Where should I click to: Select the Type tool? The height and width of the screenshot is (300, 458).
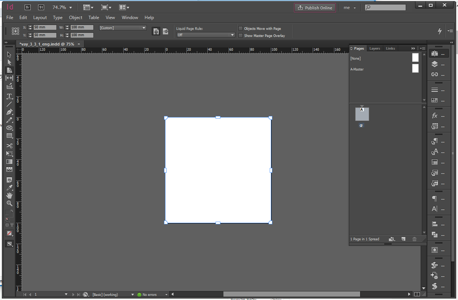[x=9, y=96]
